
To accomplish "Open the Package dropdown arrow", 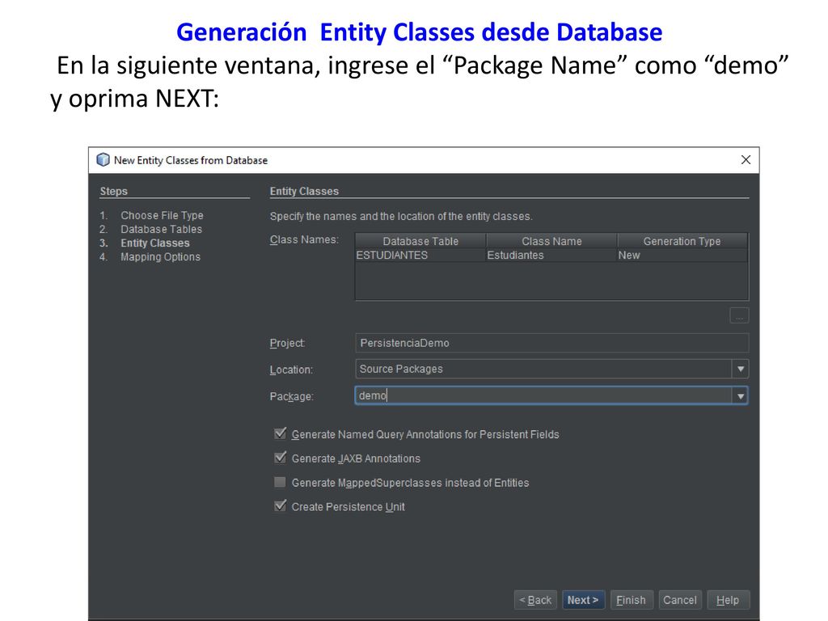I will (x=741, y=395).
